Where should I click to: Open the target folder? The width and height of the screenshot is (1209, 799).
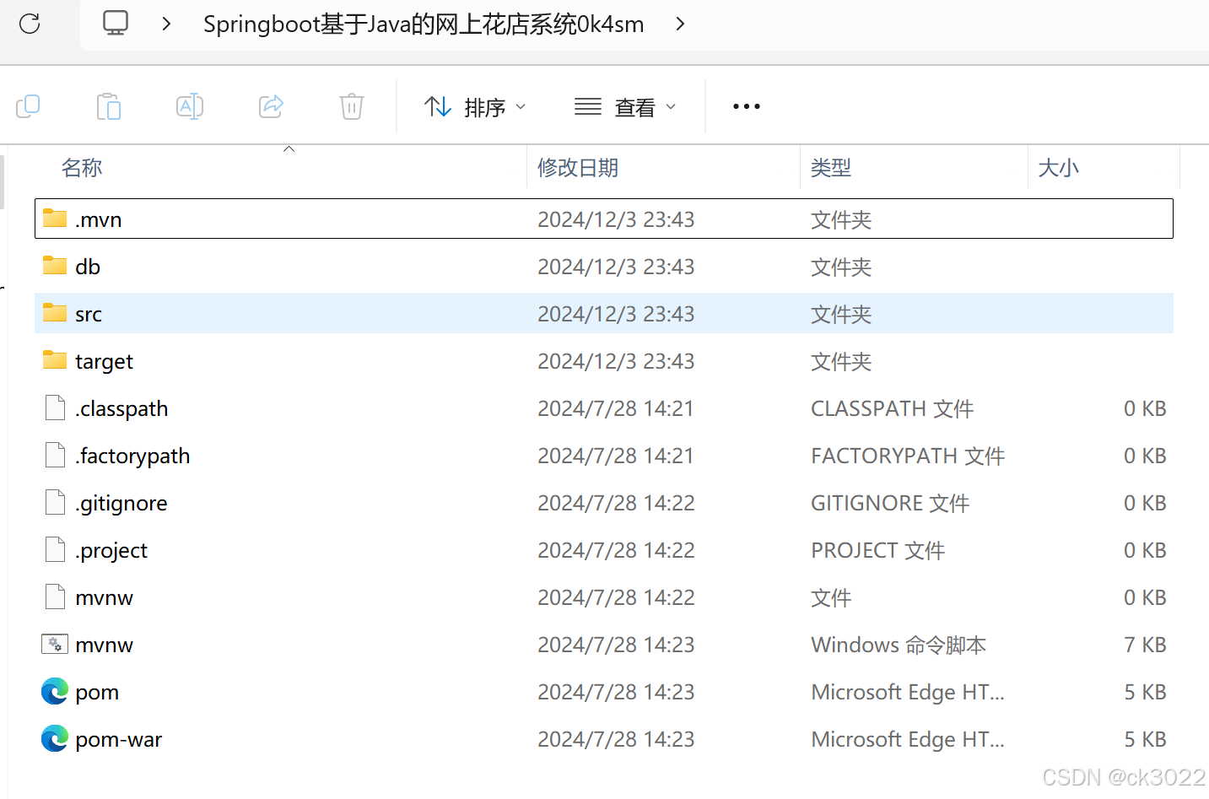[103, 361]
